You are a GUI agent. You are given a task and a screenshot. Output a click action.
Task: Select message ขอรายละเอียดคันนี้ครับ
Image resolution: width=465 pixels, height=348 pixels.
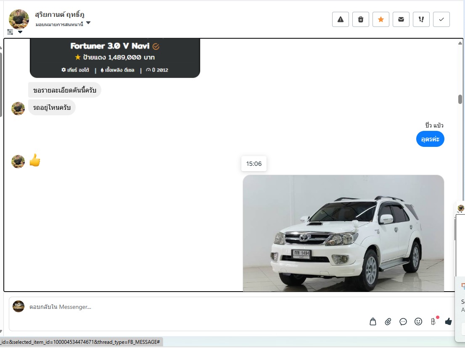point(65,90)
